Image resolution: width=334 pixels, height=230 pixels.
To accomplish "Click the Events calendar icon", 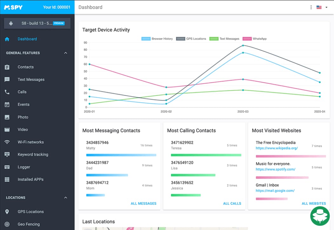I will tap(7, 105).
